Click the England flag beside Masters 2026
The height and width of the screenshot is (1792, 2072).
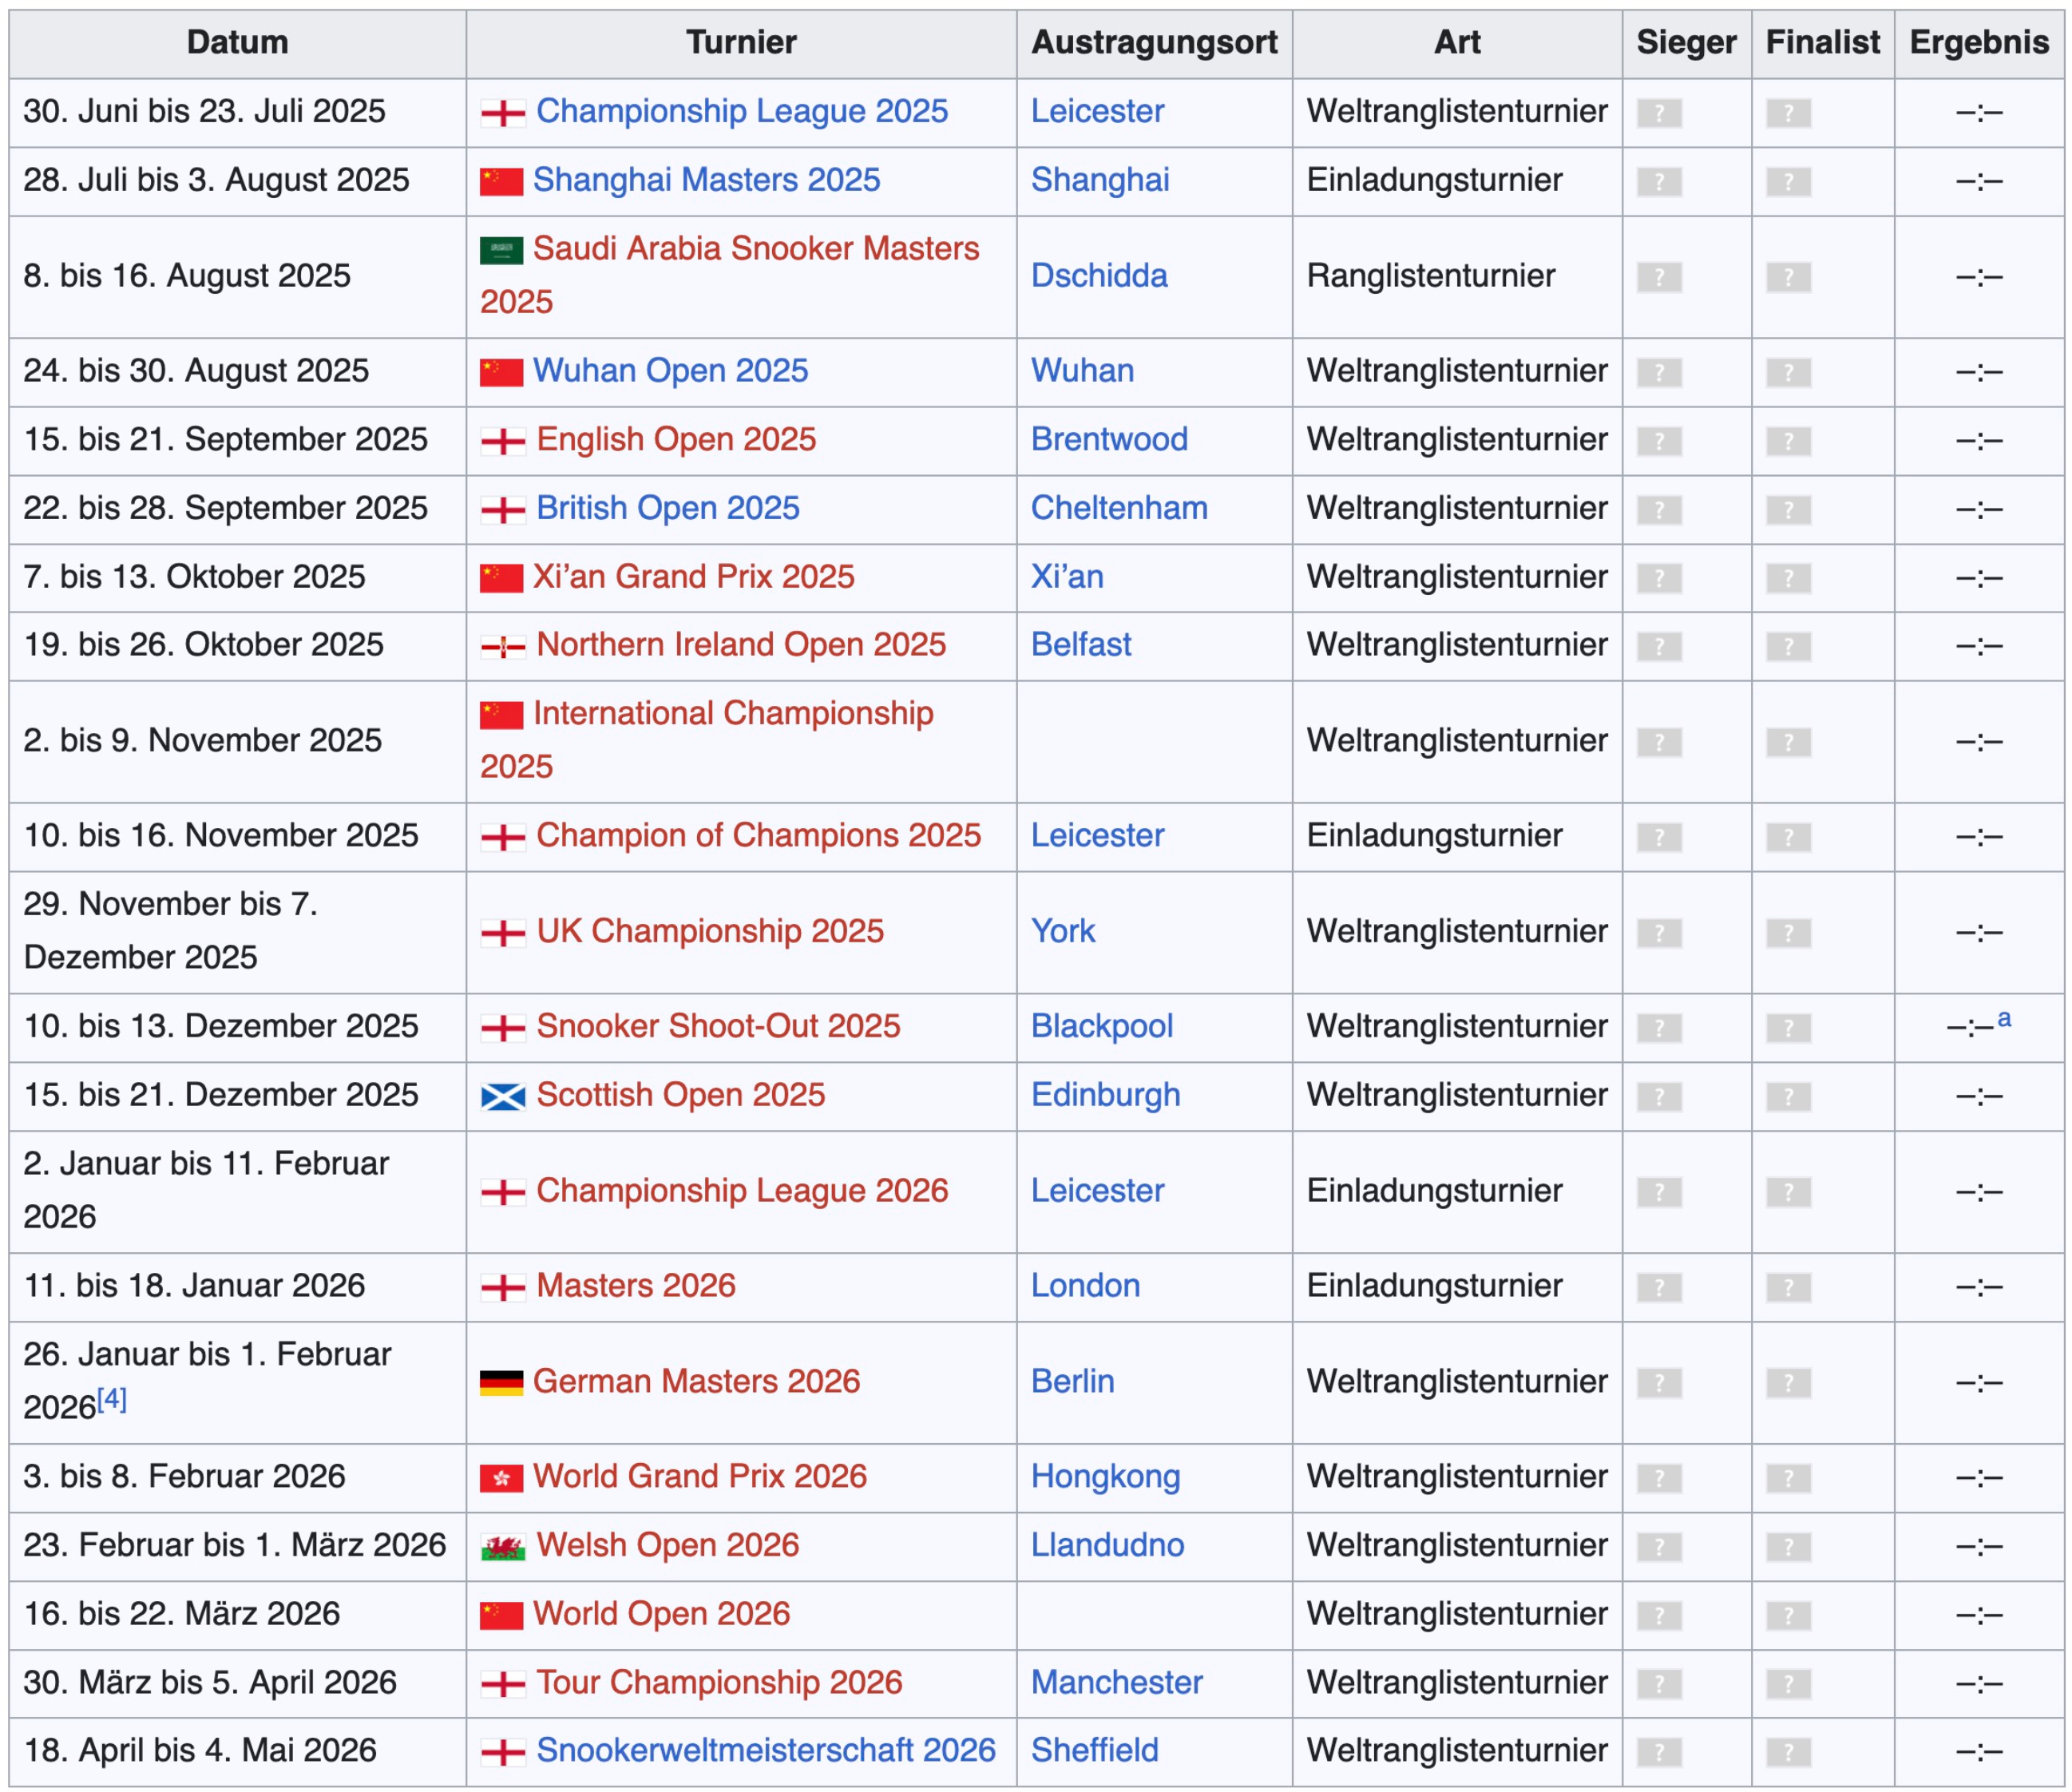coord(502,1287)
